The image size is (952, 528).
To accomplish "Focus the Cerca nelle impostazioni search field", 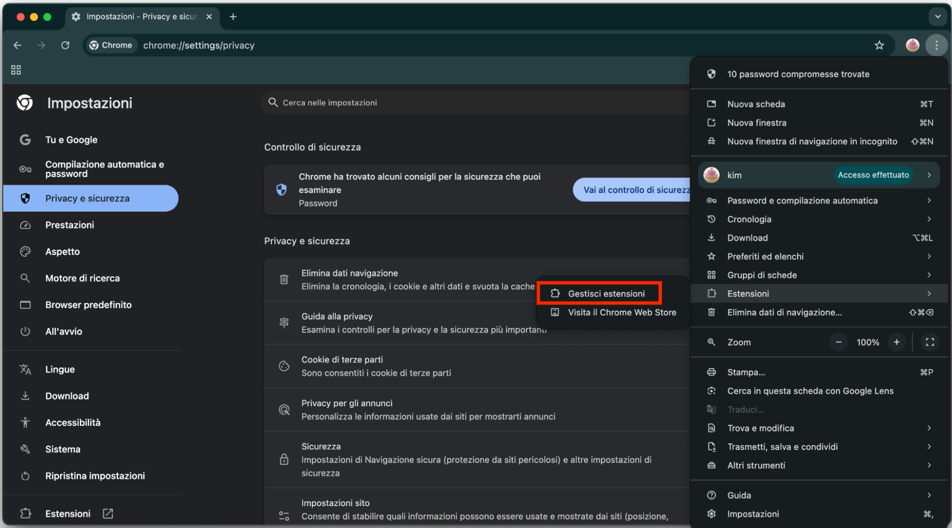I will (x=476, y=103).
